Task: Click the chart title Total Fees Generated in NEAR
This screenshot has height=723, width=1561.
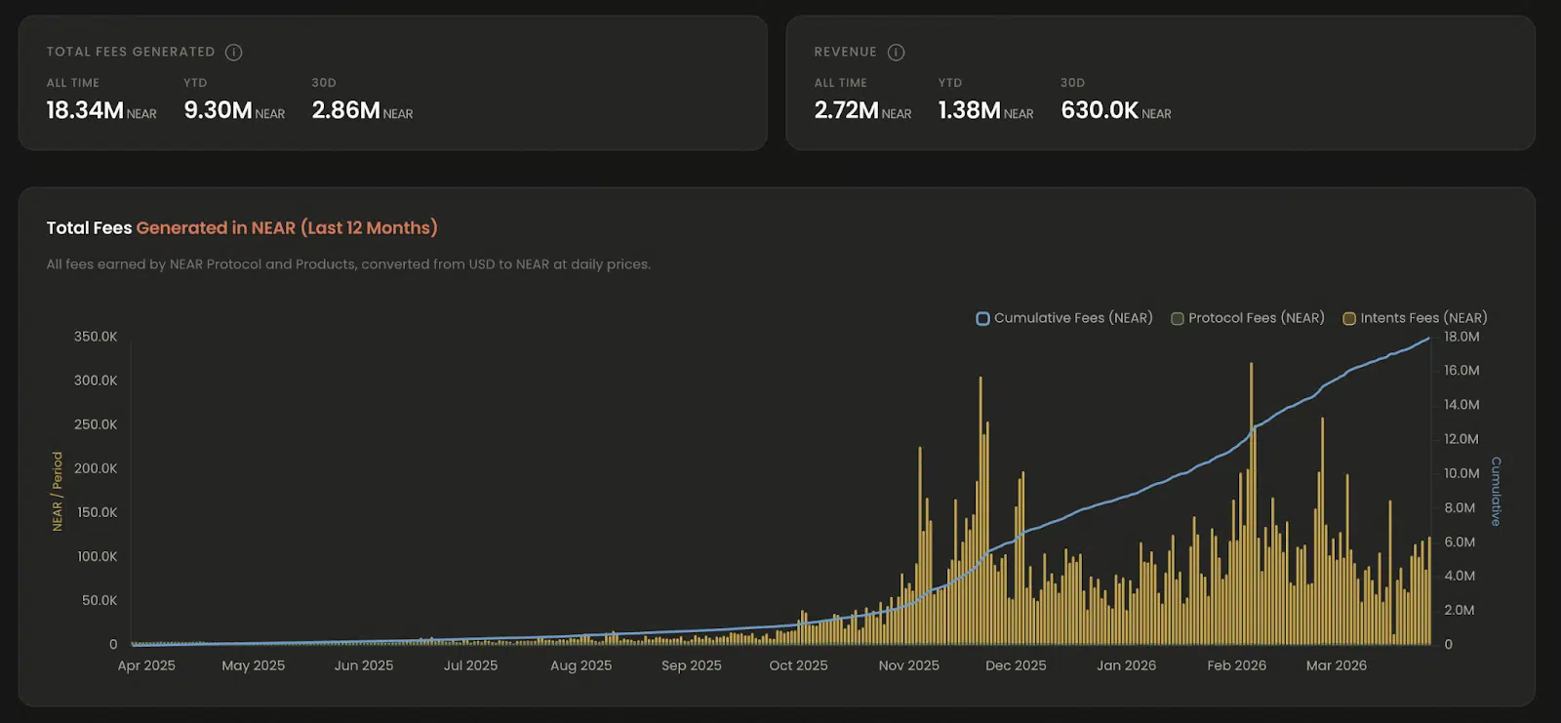Action: tap(242, 227)
